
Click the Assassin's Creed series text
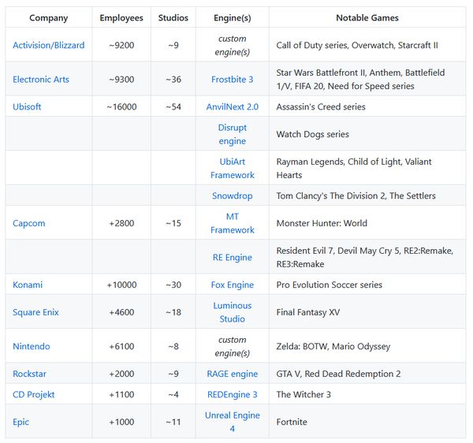321,106
